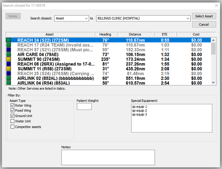
Task: Click the green status square for AIR CARE 04
Action: tap(9, 54)
